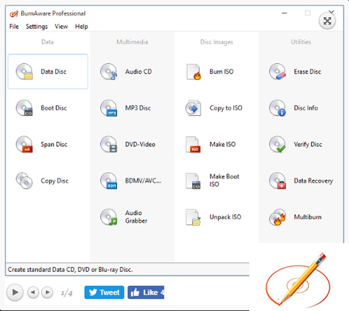The width and height of the screenshot is (349, 311).
Task: Click the Copy Disc label text
Action: [54, 181]
